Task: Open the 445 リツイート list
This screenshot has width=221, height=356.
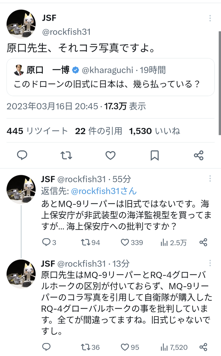Action: (x=37, y=131)
